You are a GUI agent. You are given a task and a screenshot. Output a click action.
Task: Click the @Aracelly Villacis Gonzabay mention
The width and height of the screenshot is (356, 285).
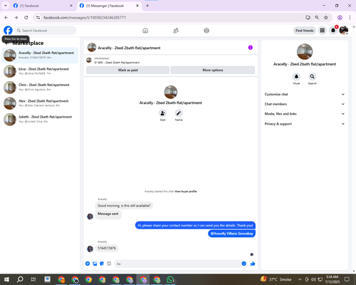[232, 234]
